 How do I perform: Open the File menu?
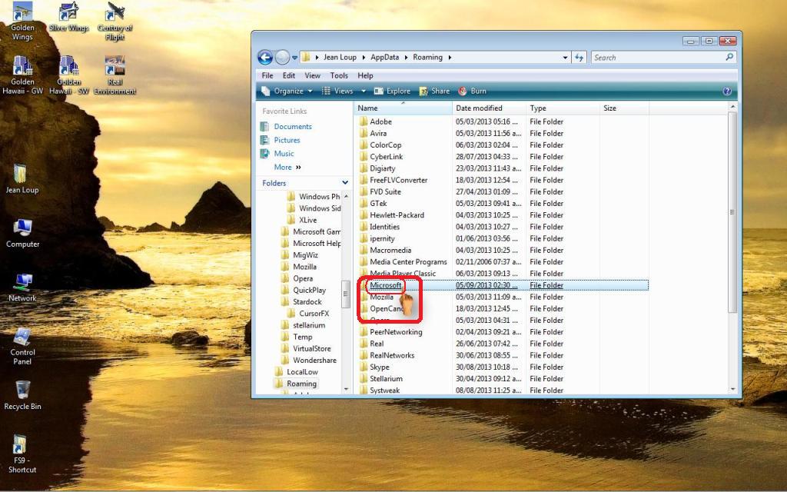(x=267, y=75)
